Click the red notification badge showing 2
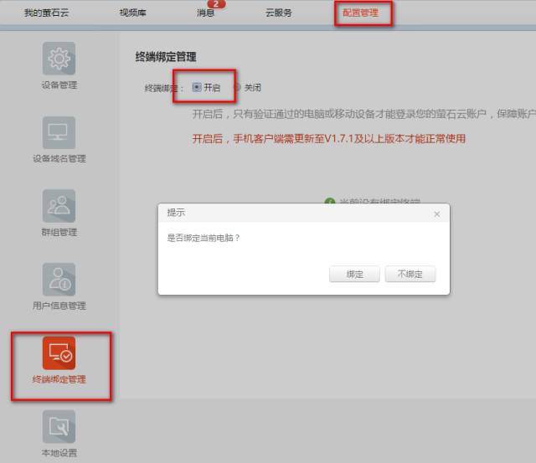536x463 pixels. pos(216,4)
